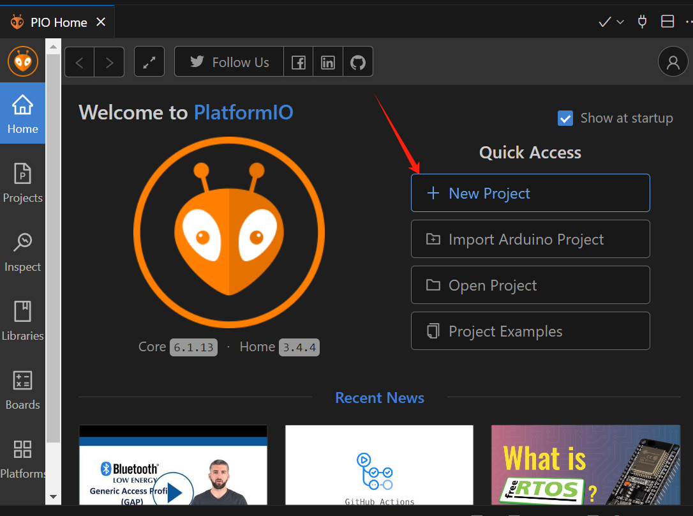The image size is (693, 516).
Task: Click the sidebar vertical scrollbar thumb
Action: pos(53,248)
